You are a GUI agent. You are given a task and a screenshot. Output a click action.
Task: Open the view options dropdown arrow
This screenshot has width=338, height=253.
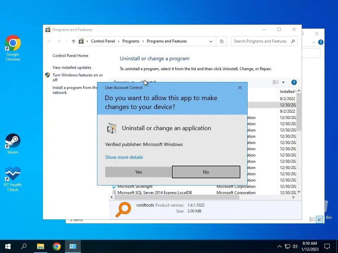coord(283,82)
